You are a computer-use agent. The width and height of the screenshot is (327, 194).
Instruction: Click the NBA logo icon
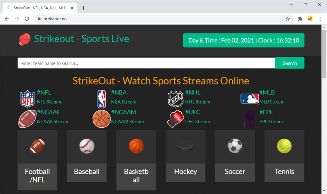102,99
